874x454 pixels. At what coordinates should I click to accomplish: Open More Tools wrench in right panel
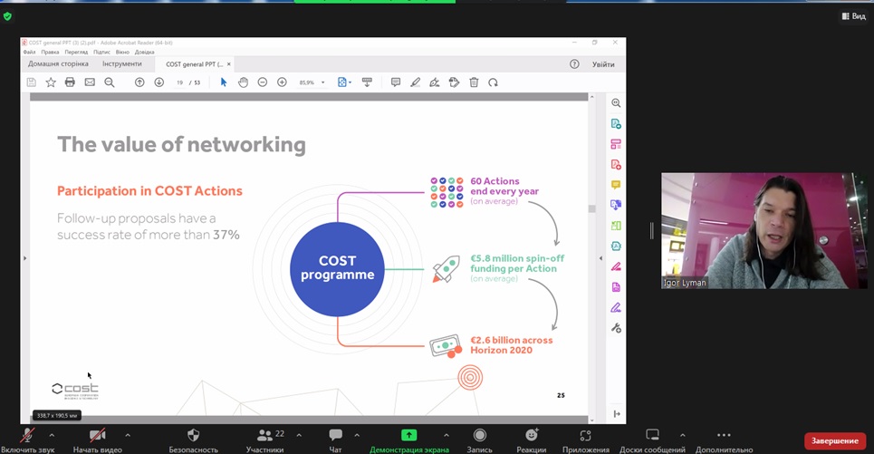616,328
